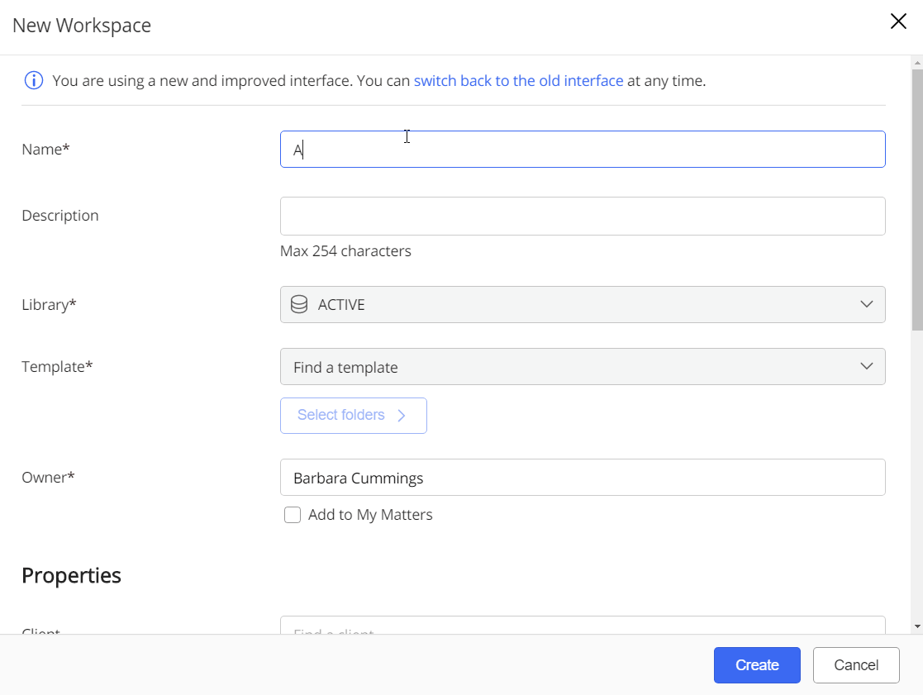Click into the Description input box

pyautogui.click(x=582, y=216)
